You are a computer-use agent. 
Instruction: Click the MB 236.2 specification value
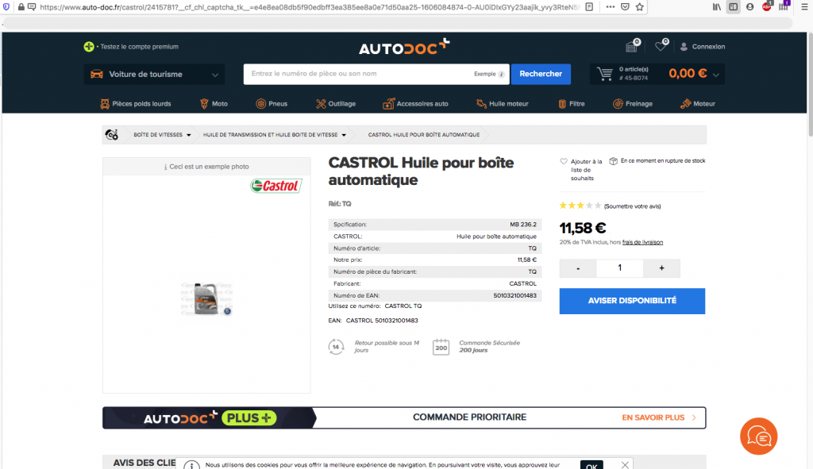tap(523, 225)
